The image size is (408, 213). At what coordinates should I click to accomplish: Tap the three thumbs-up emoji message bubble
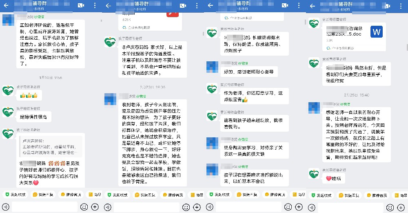[x=29, y=95]
